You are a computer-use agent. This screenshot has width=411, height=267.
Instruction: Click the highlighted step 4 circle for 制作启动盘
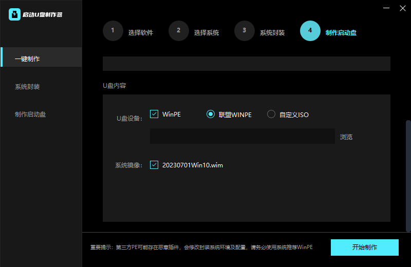[x=310, y=30]
